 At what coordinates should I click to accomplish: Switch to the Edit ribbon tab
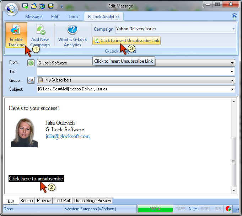tap(55, 17)
